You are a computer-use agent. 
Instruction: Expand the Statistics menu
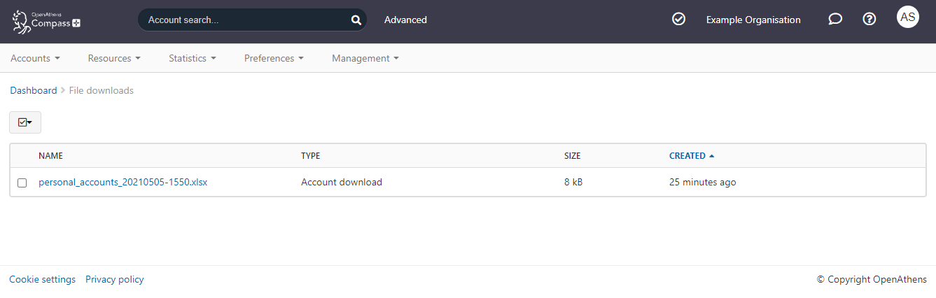pyautogui.click(x=192, y=59)
